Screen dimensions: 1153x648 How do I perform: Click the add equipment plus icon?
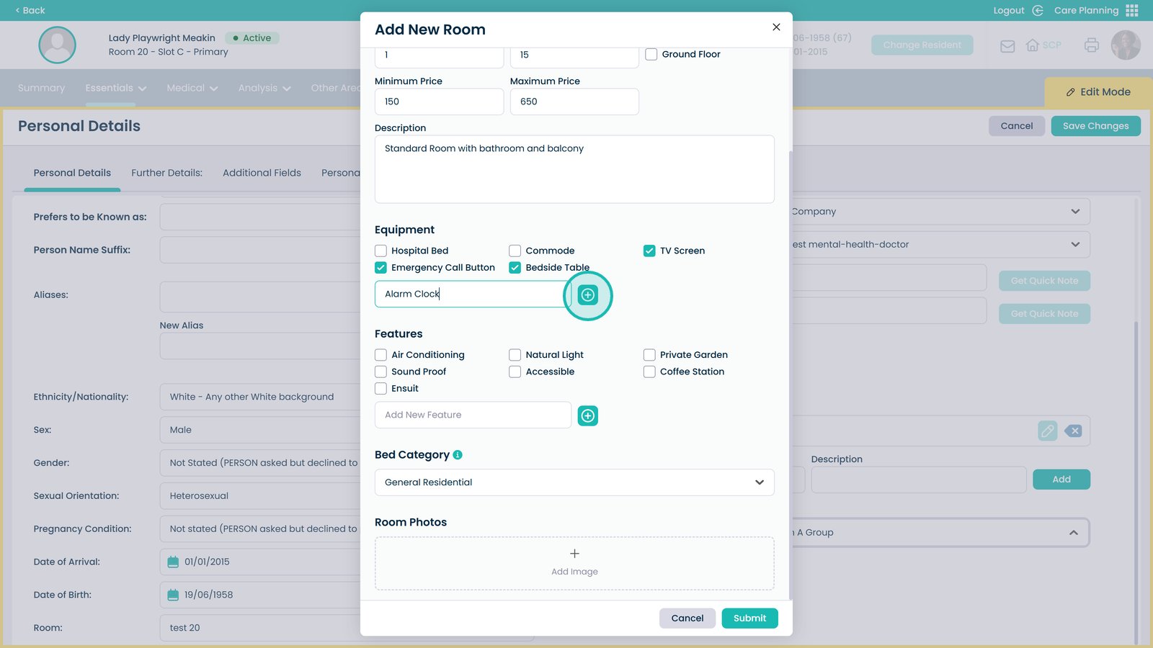(x=588, y=295)
